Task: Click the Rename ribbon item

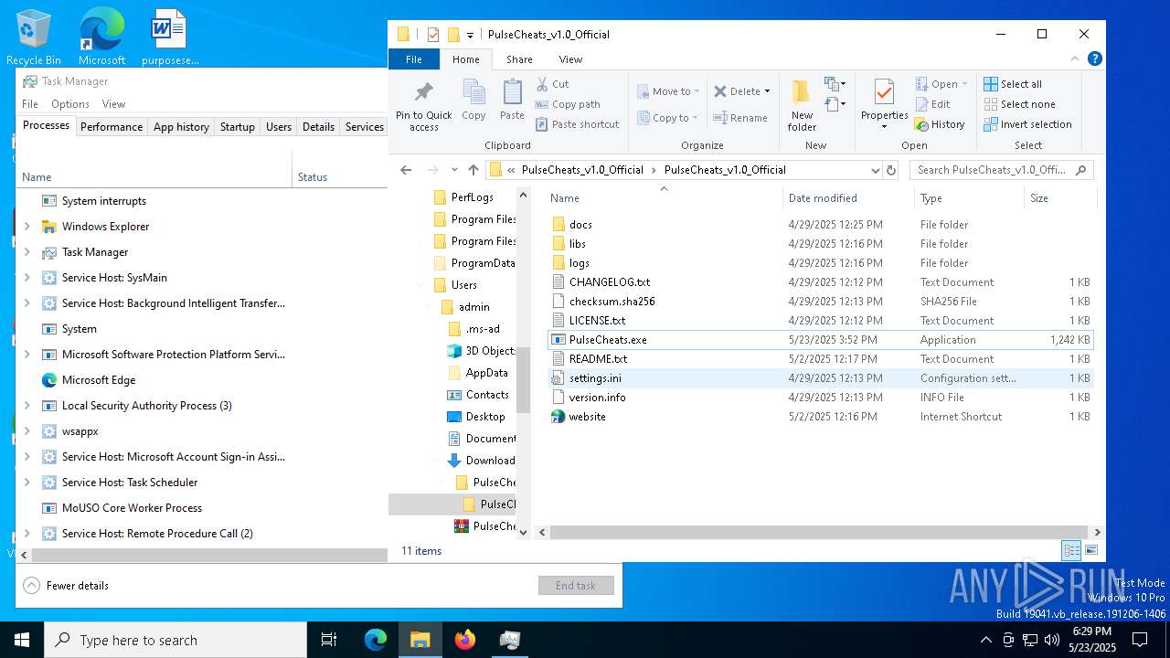Action: [740, 118]
